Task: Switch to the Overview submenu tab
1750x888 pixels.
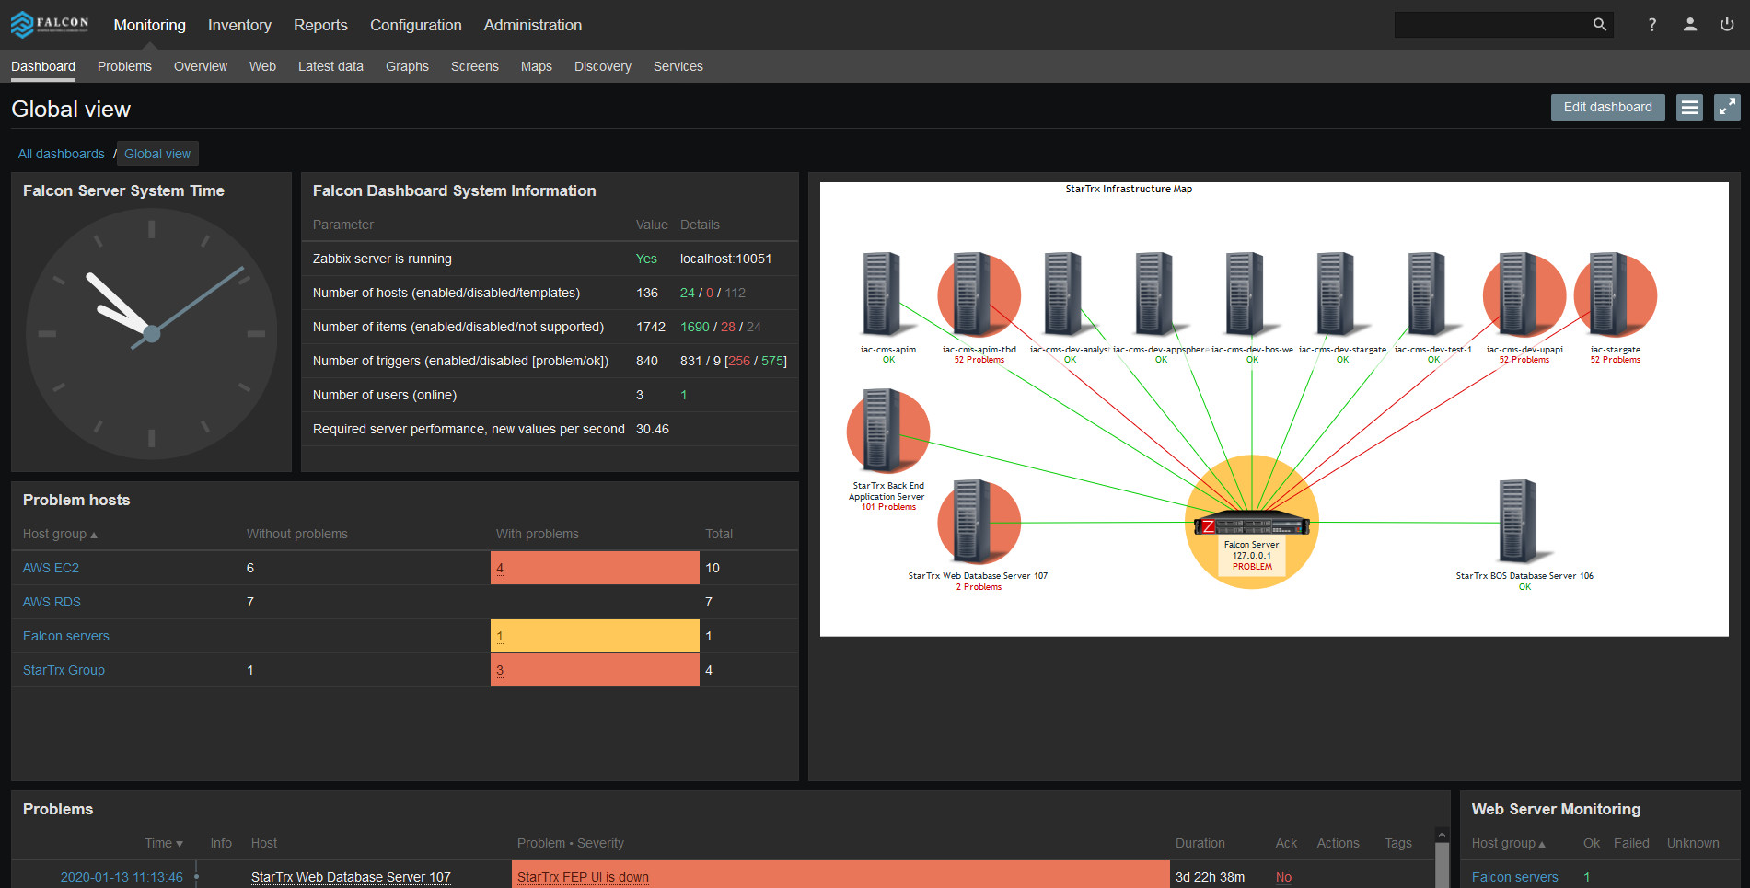Action: click(x=201, y=66)
